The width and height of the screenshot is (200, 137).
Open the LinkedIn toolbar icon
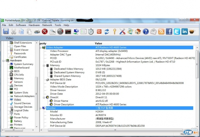184,31
